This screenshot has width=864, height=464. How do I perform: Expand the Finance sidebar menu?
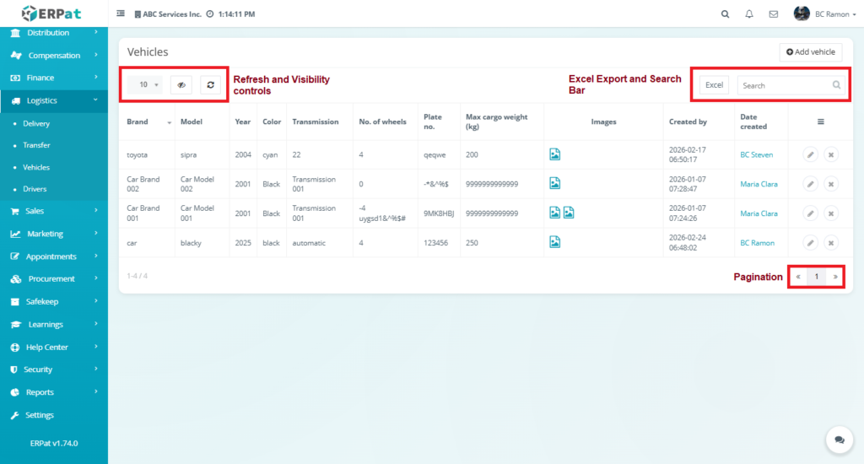[54, 78]
